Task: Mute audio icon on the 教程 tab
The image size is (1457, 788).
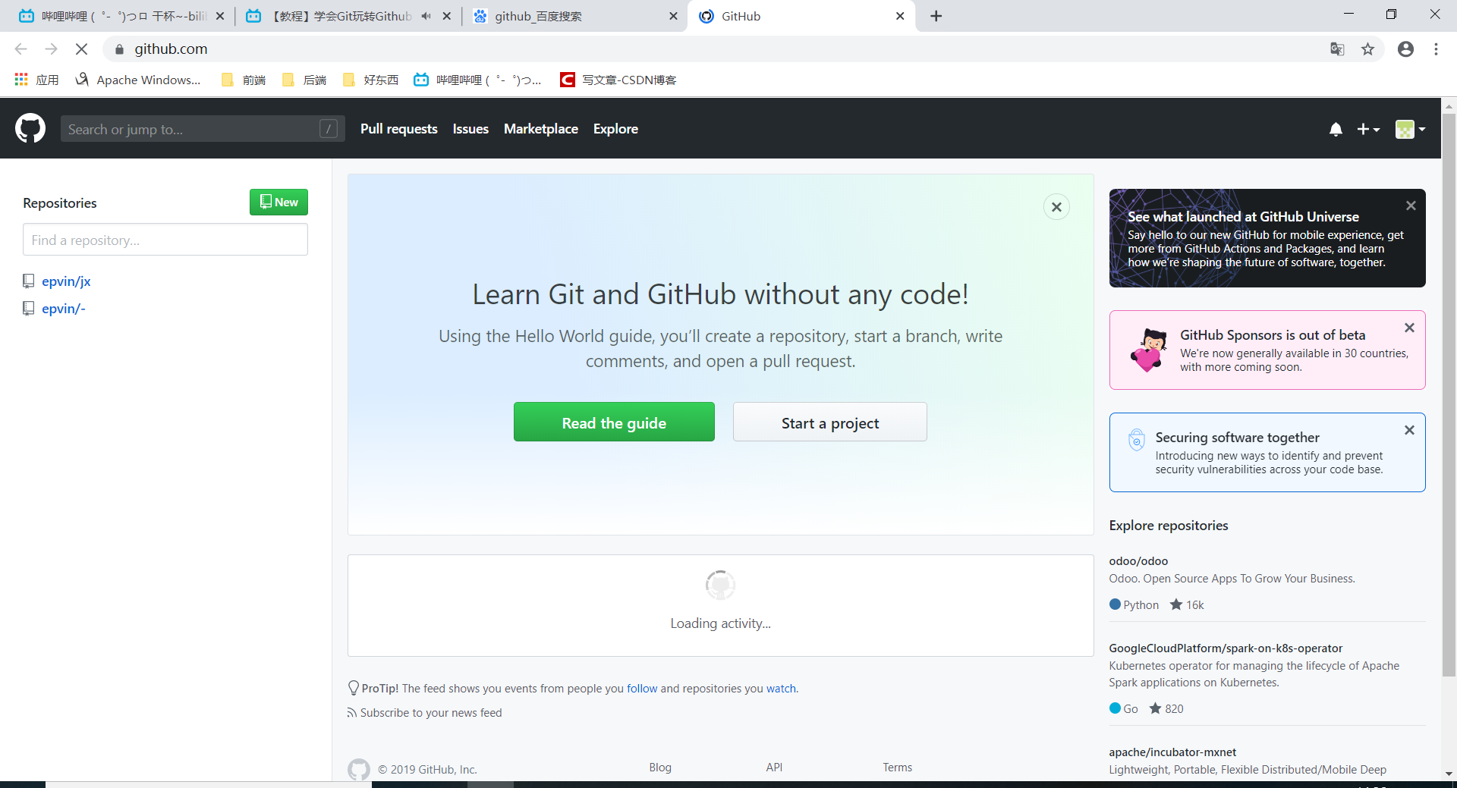Action: click(426, 16)
